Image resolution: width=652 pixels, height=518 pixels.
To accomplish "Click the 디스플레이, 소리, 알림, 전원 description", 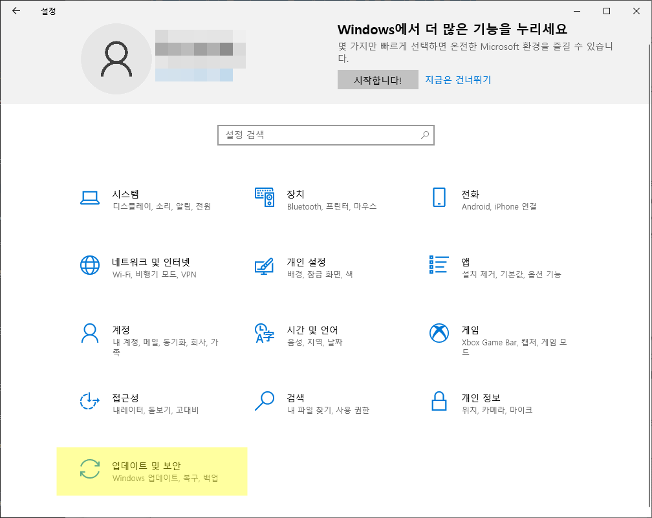I will point(162,206).
